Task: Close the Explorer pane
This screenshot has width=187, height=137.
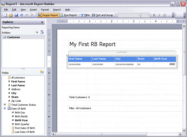Action: pyautogui.click(x=42, y=22)
